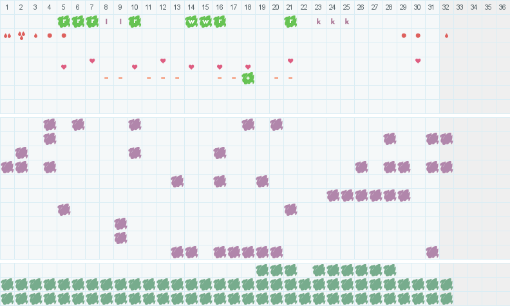Image resolution: width=510 pixels, height=306 pixels.
Task: Click the day 22 column header
Action: pyautogui.click(x=305, y=7)
